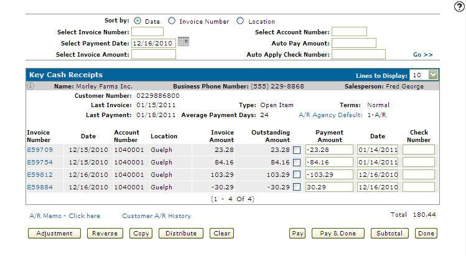
Task: Click Check Number field for invoice E59884
Action: [418, 186]
